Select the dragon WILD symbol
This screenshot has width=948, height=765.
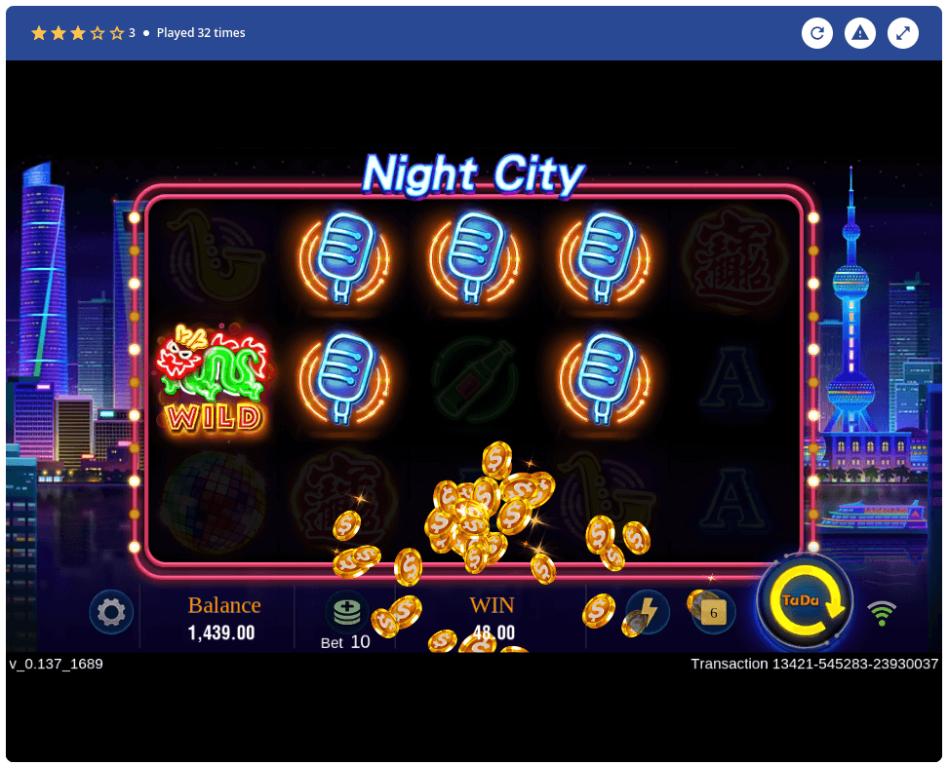(x=213, y=379)
